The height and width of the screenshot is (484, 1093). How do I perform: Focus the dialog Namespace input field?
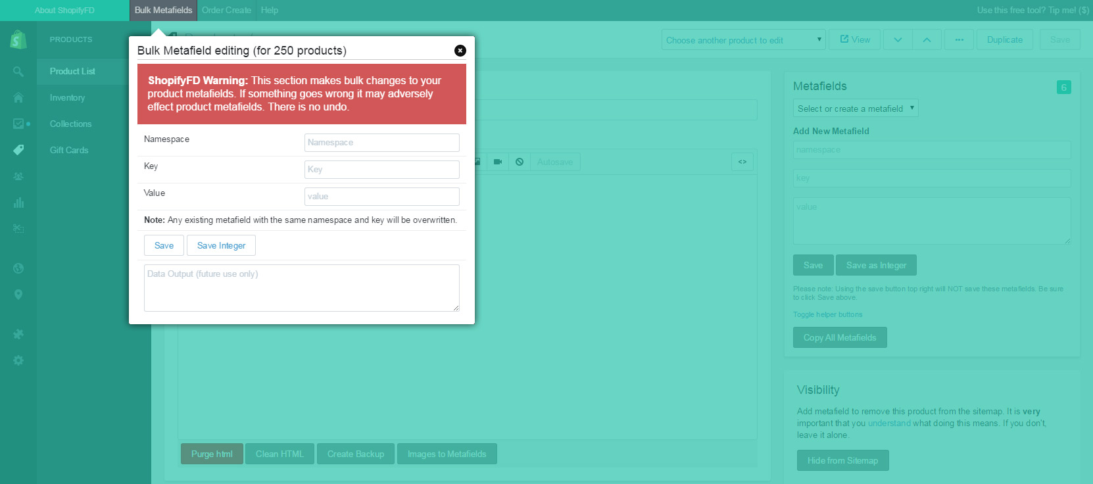(x=382, y=143)
